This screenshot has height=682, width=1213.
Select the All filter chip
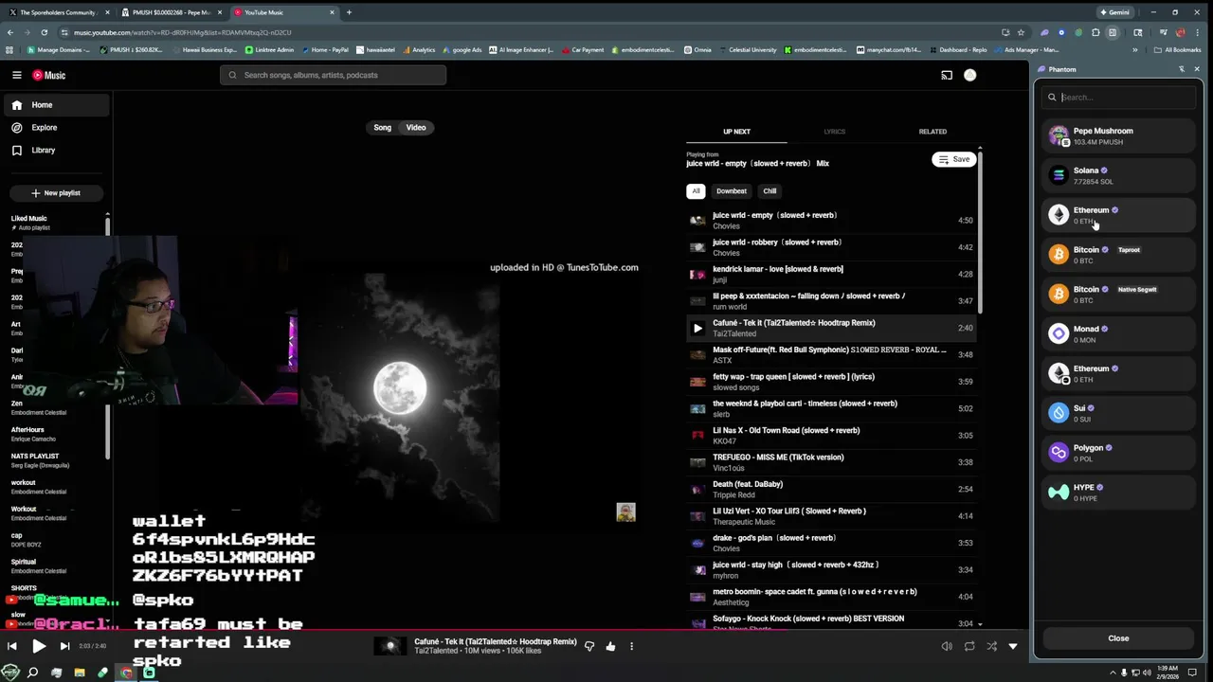[x=696, y=191]
